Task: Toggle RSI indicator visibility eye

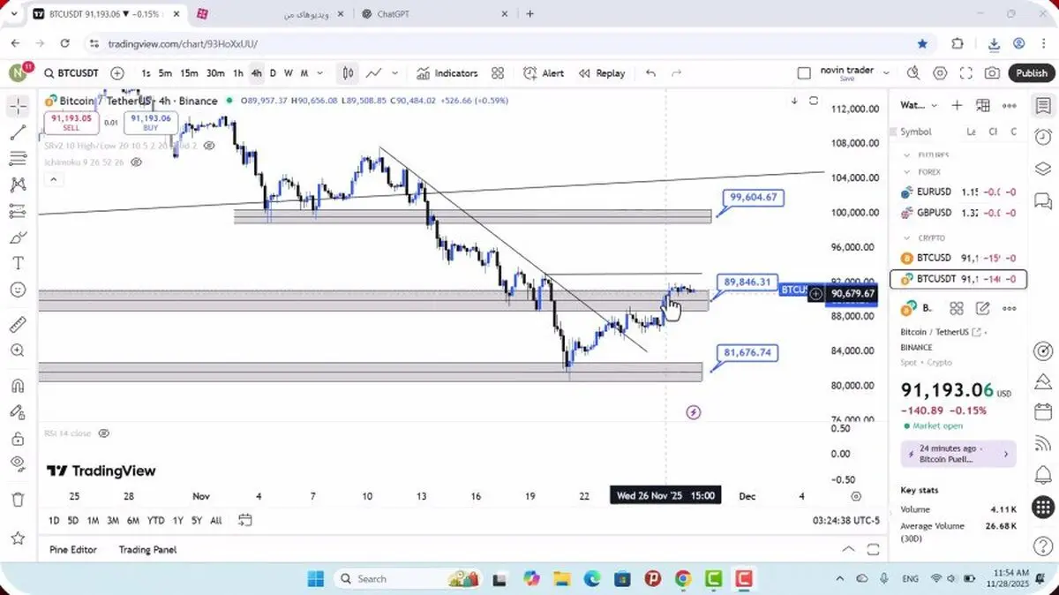Action: [x=104, y=433]
